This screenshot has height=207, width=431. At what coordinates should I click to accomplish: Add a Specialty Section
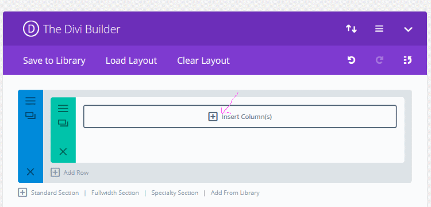[x=175, y=193]
